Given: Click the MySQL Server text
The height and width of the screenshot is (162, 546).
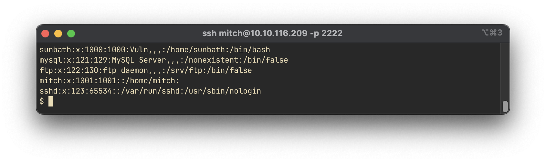Looking at the screenshot, I should (x=139, y=60).
